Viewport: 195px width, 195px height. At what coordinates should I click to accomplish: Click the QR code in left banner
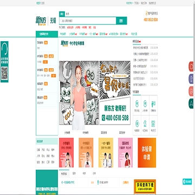click(x=4, y=74)
